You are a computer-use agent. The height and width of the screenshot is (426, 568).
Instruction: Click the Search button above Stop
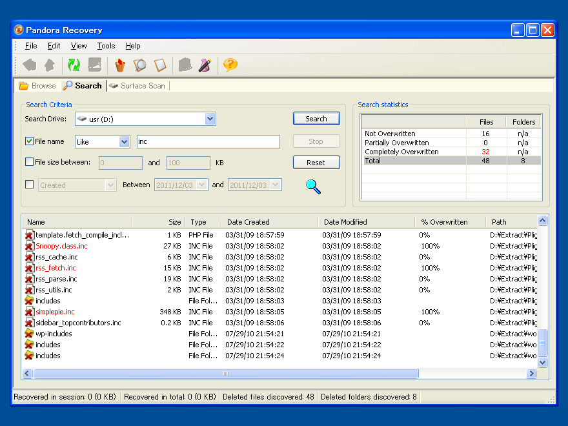(316, 119)
